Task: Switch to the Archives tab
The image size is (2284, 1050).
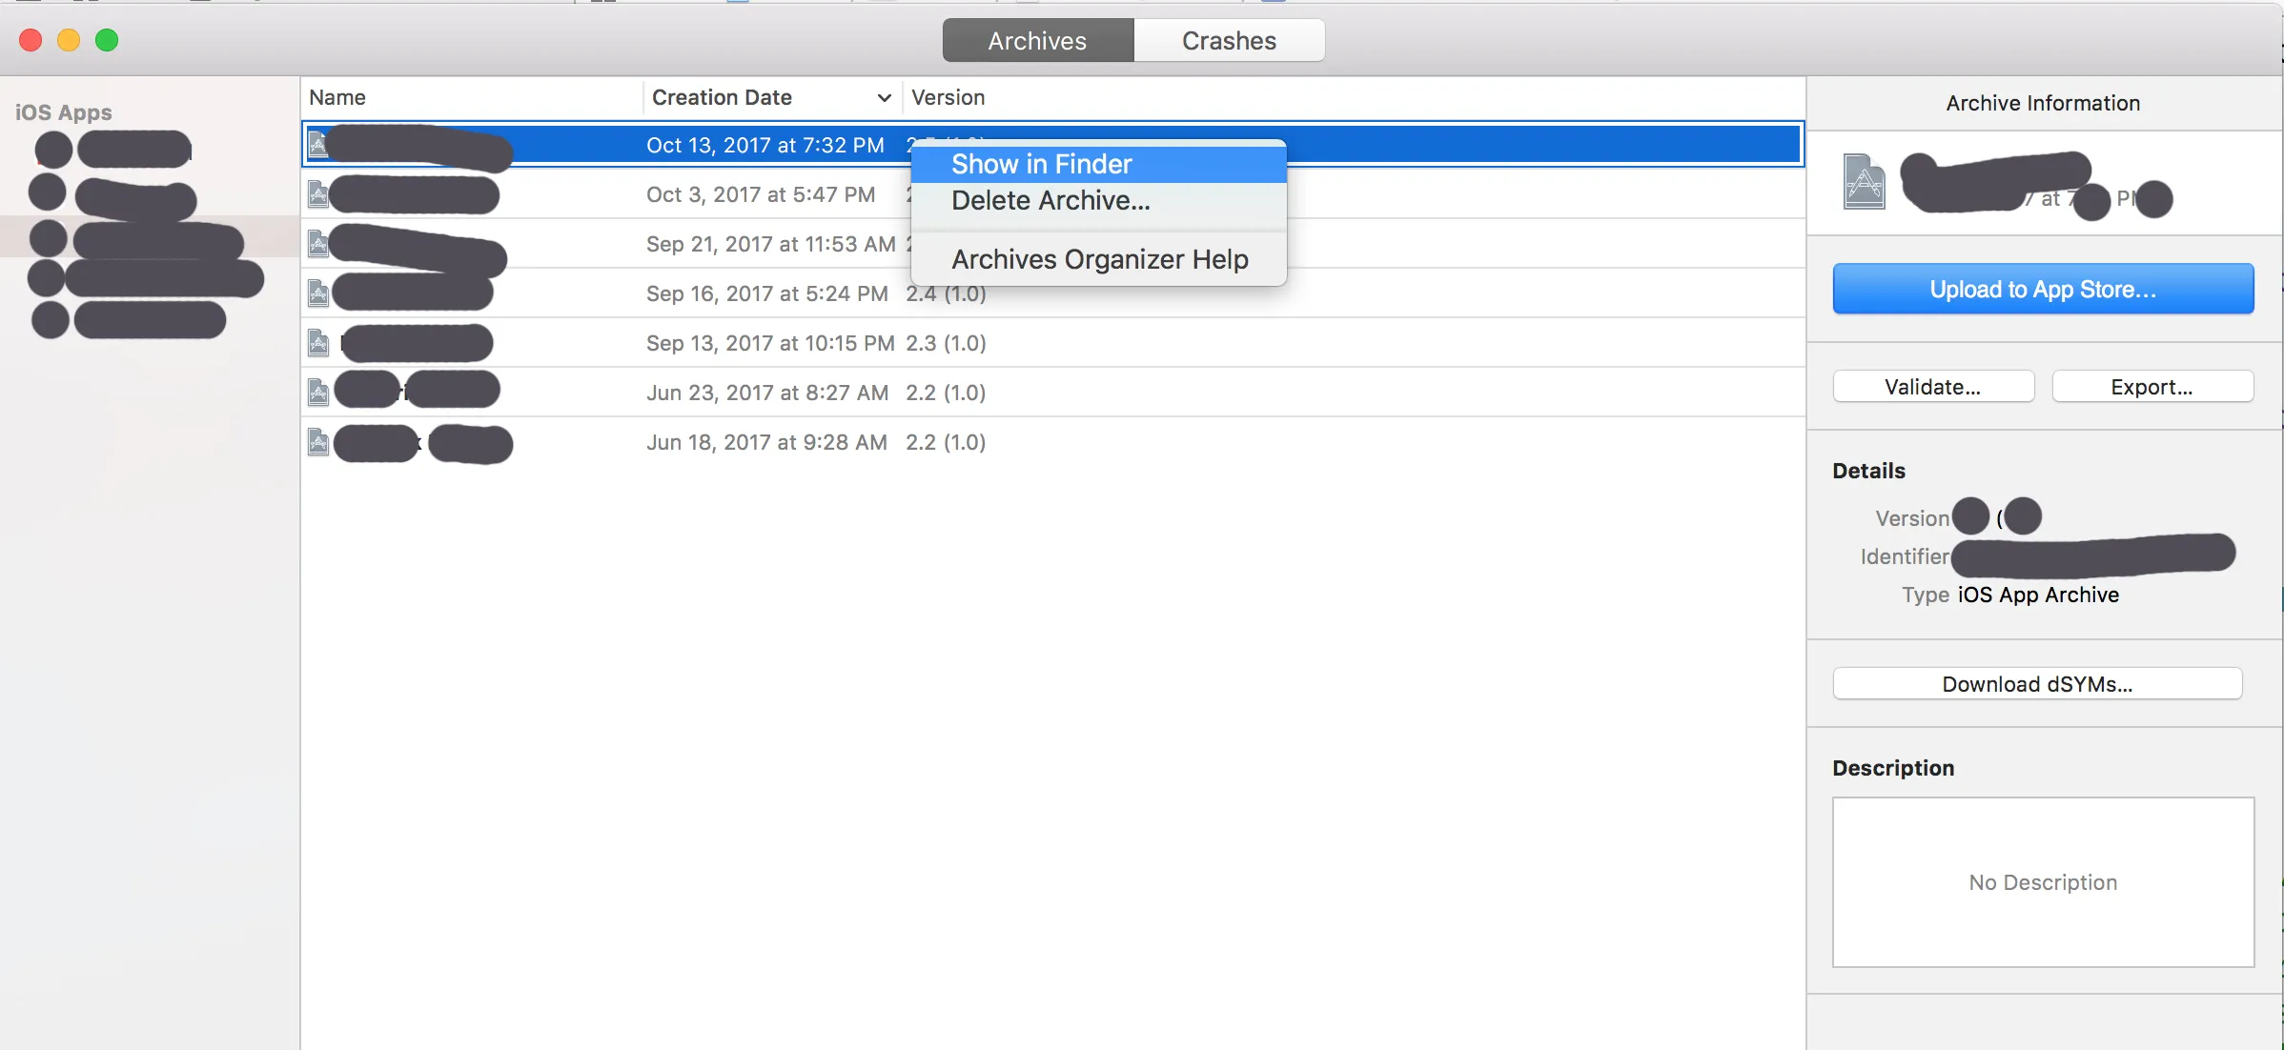Action: tap(1037, 41)
